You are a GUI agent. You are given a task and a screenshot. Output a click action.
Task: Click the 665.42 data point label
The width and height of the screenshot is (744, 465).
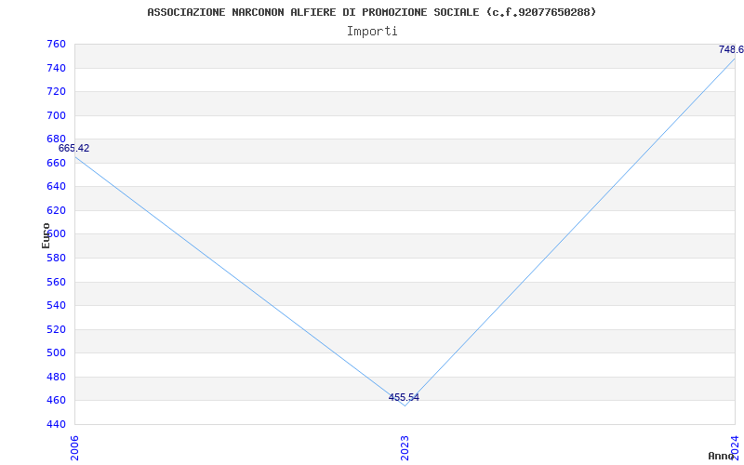[74, 148]
